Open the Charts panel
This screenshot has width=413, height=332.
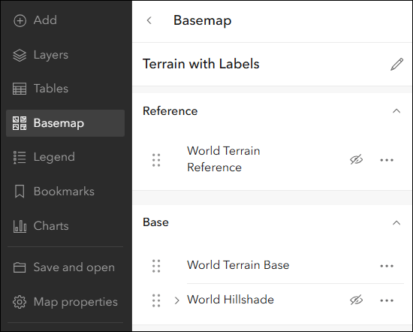click(65, 226)
